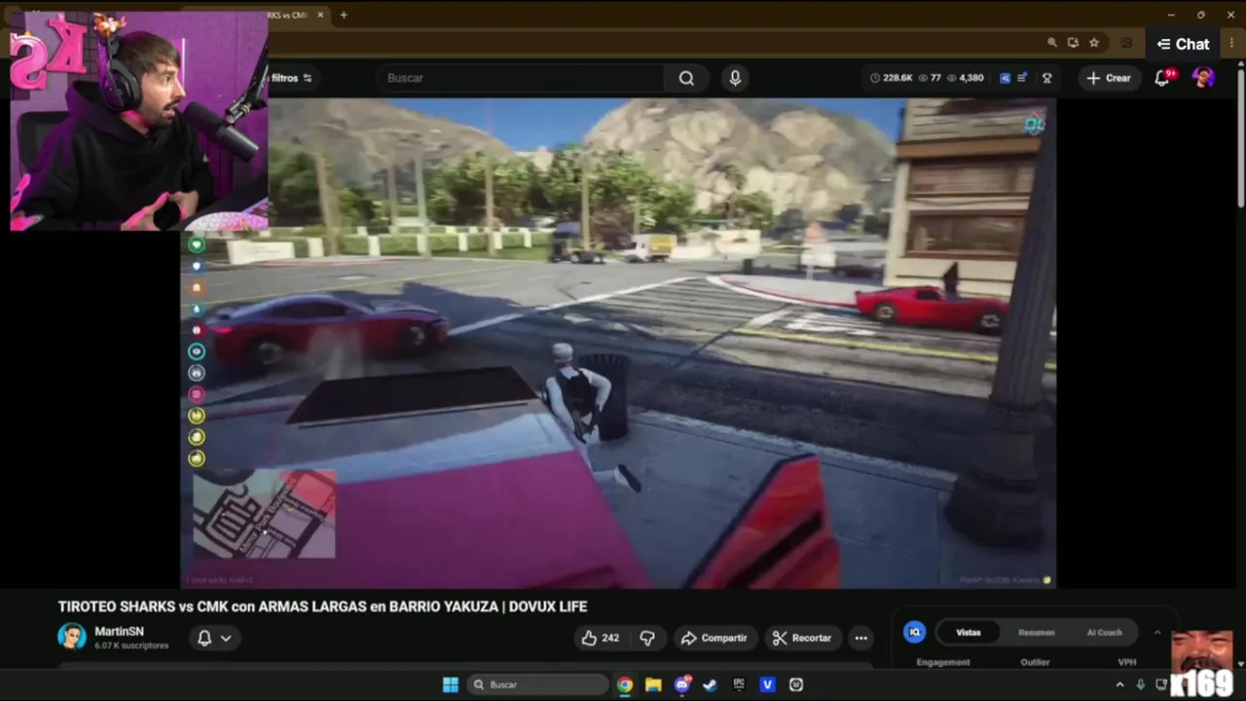The height and width of the screenshot is (701, 1246).
Task: Click the blue vidIQ extension icon in the stats bar
Action: coord(1005,78)
